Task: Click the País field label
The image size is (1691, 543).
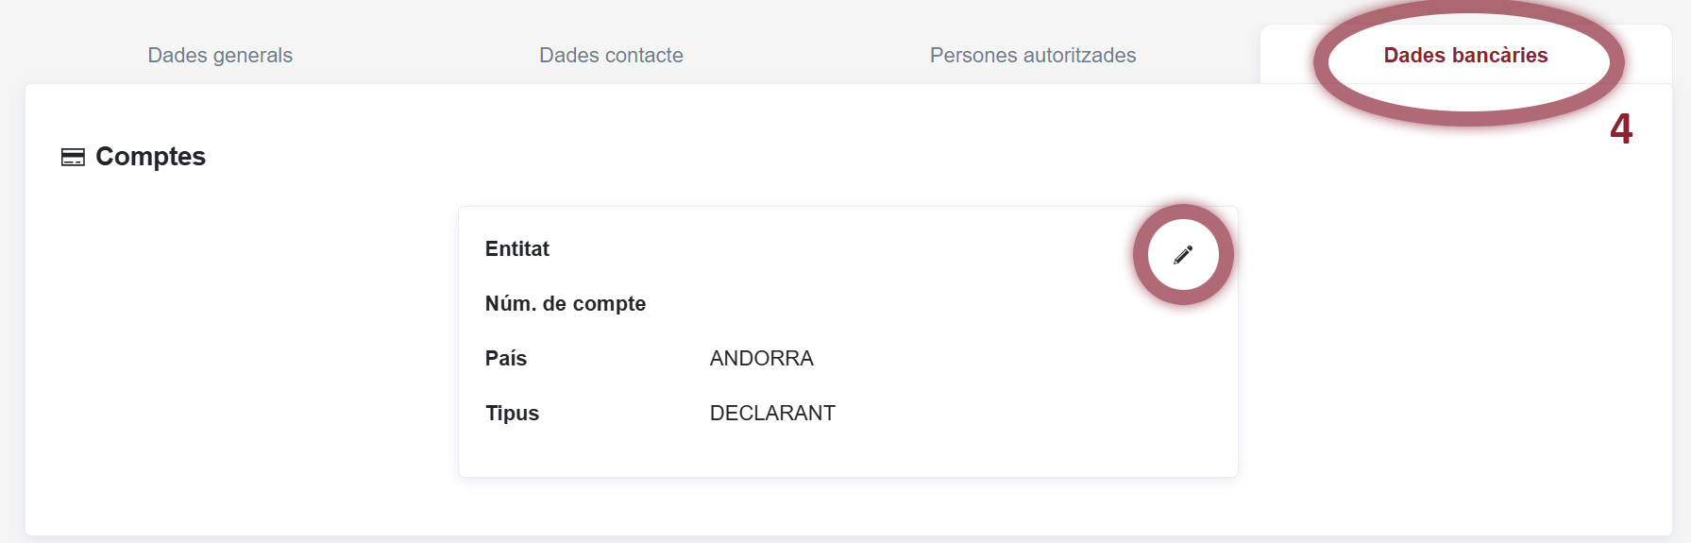Action: 505,359
